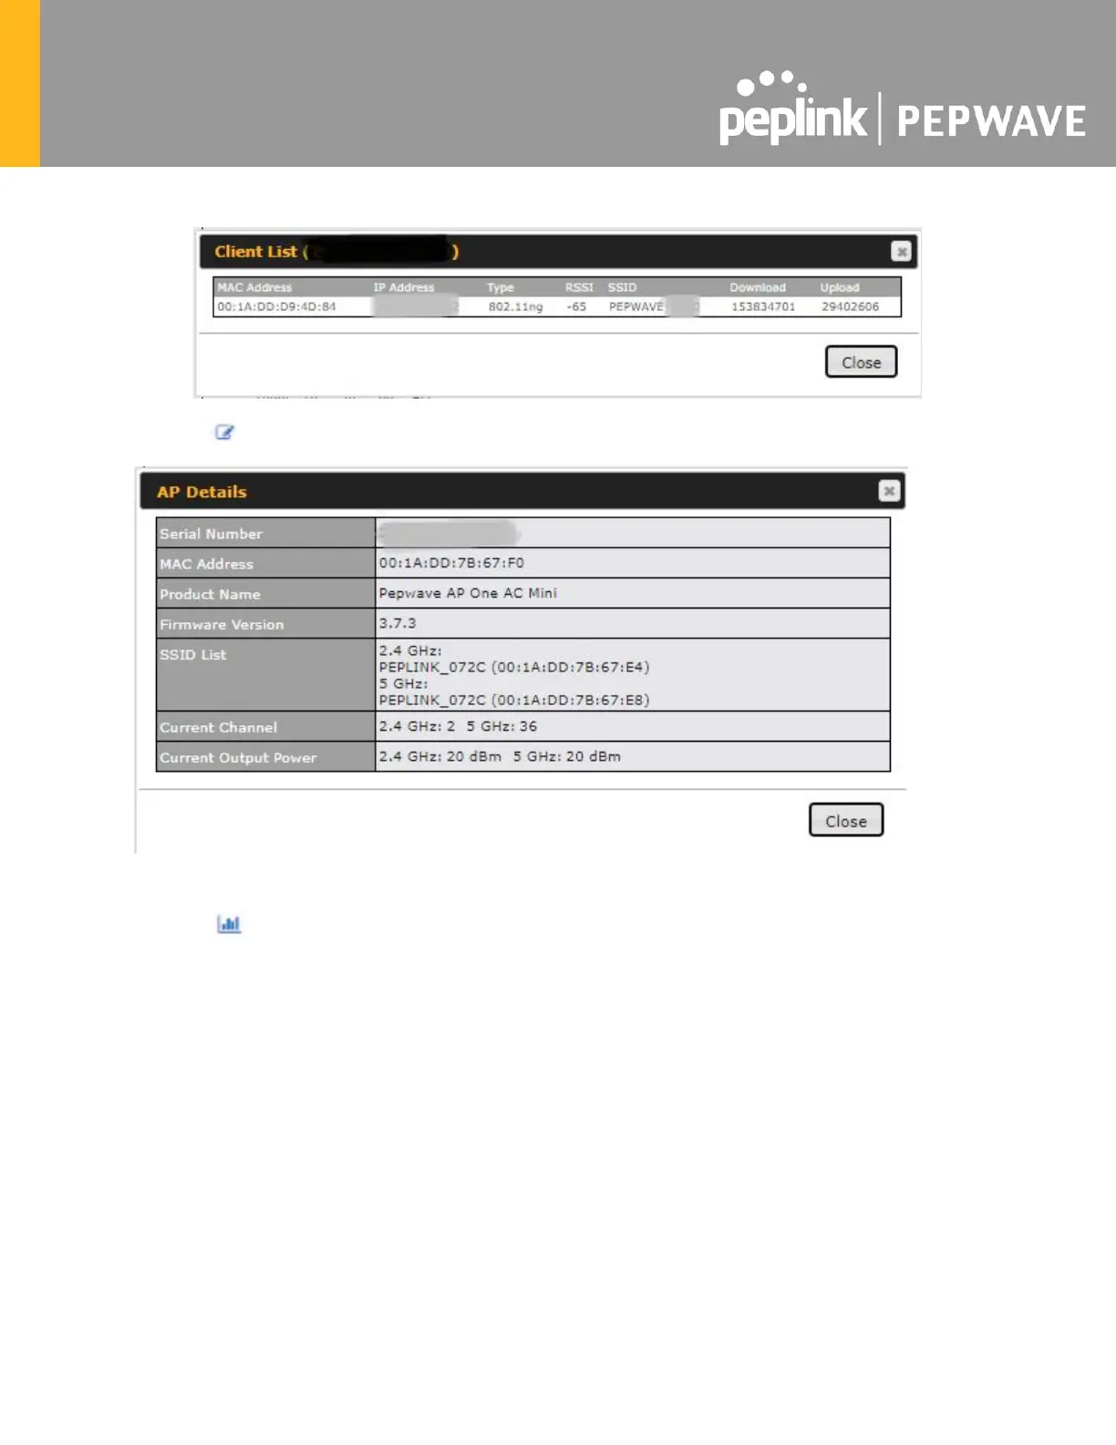Click upload value 29402606

tap(850, 307)
